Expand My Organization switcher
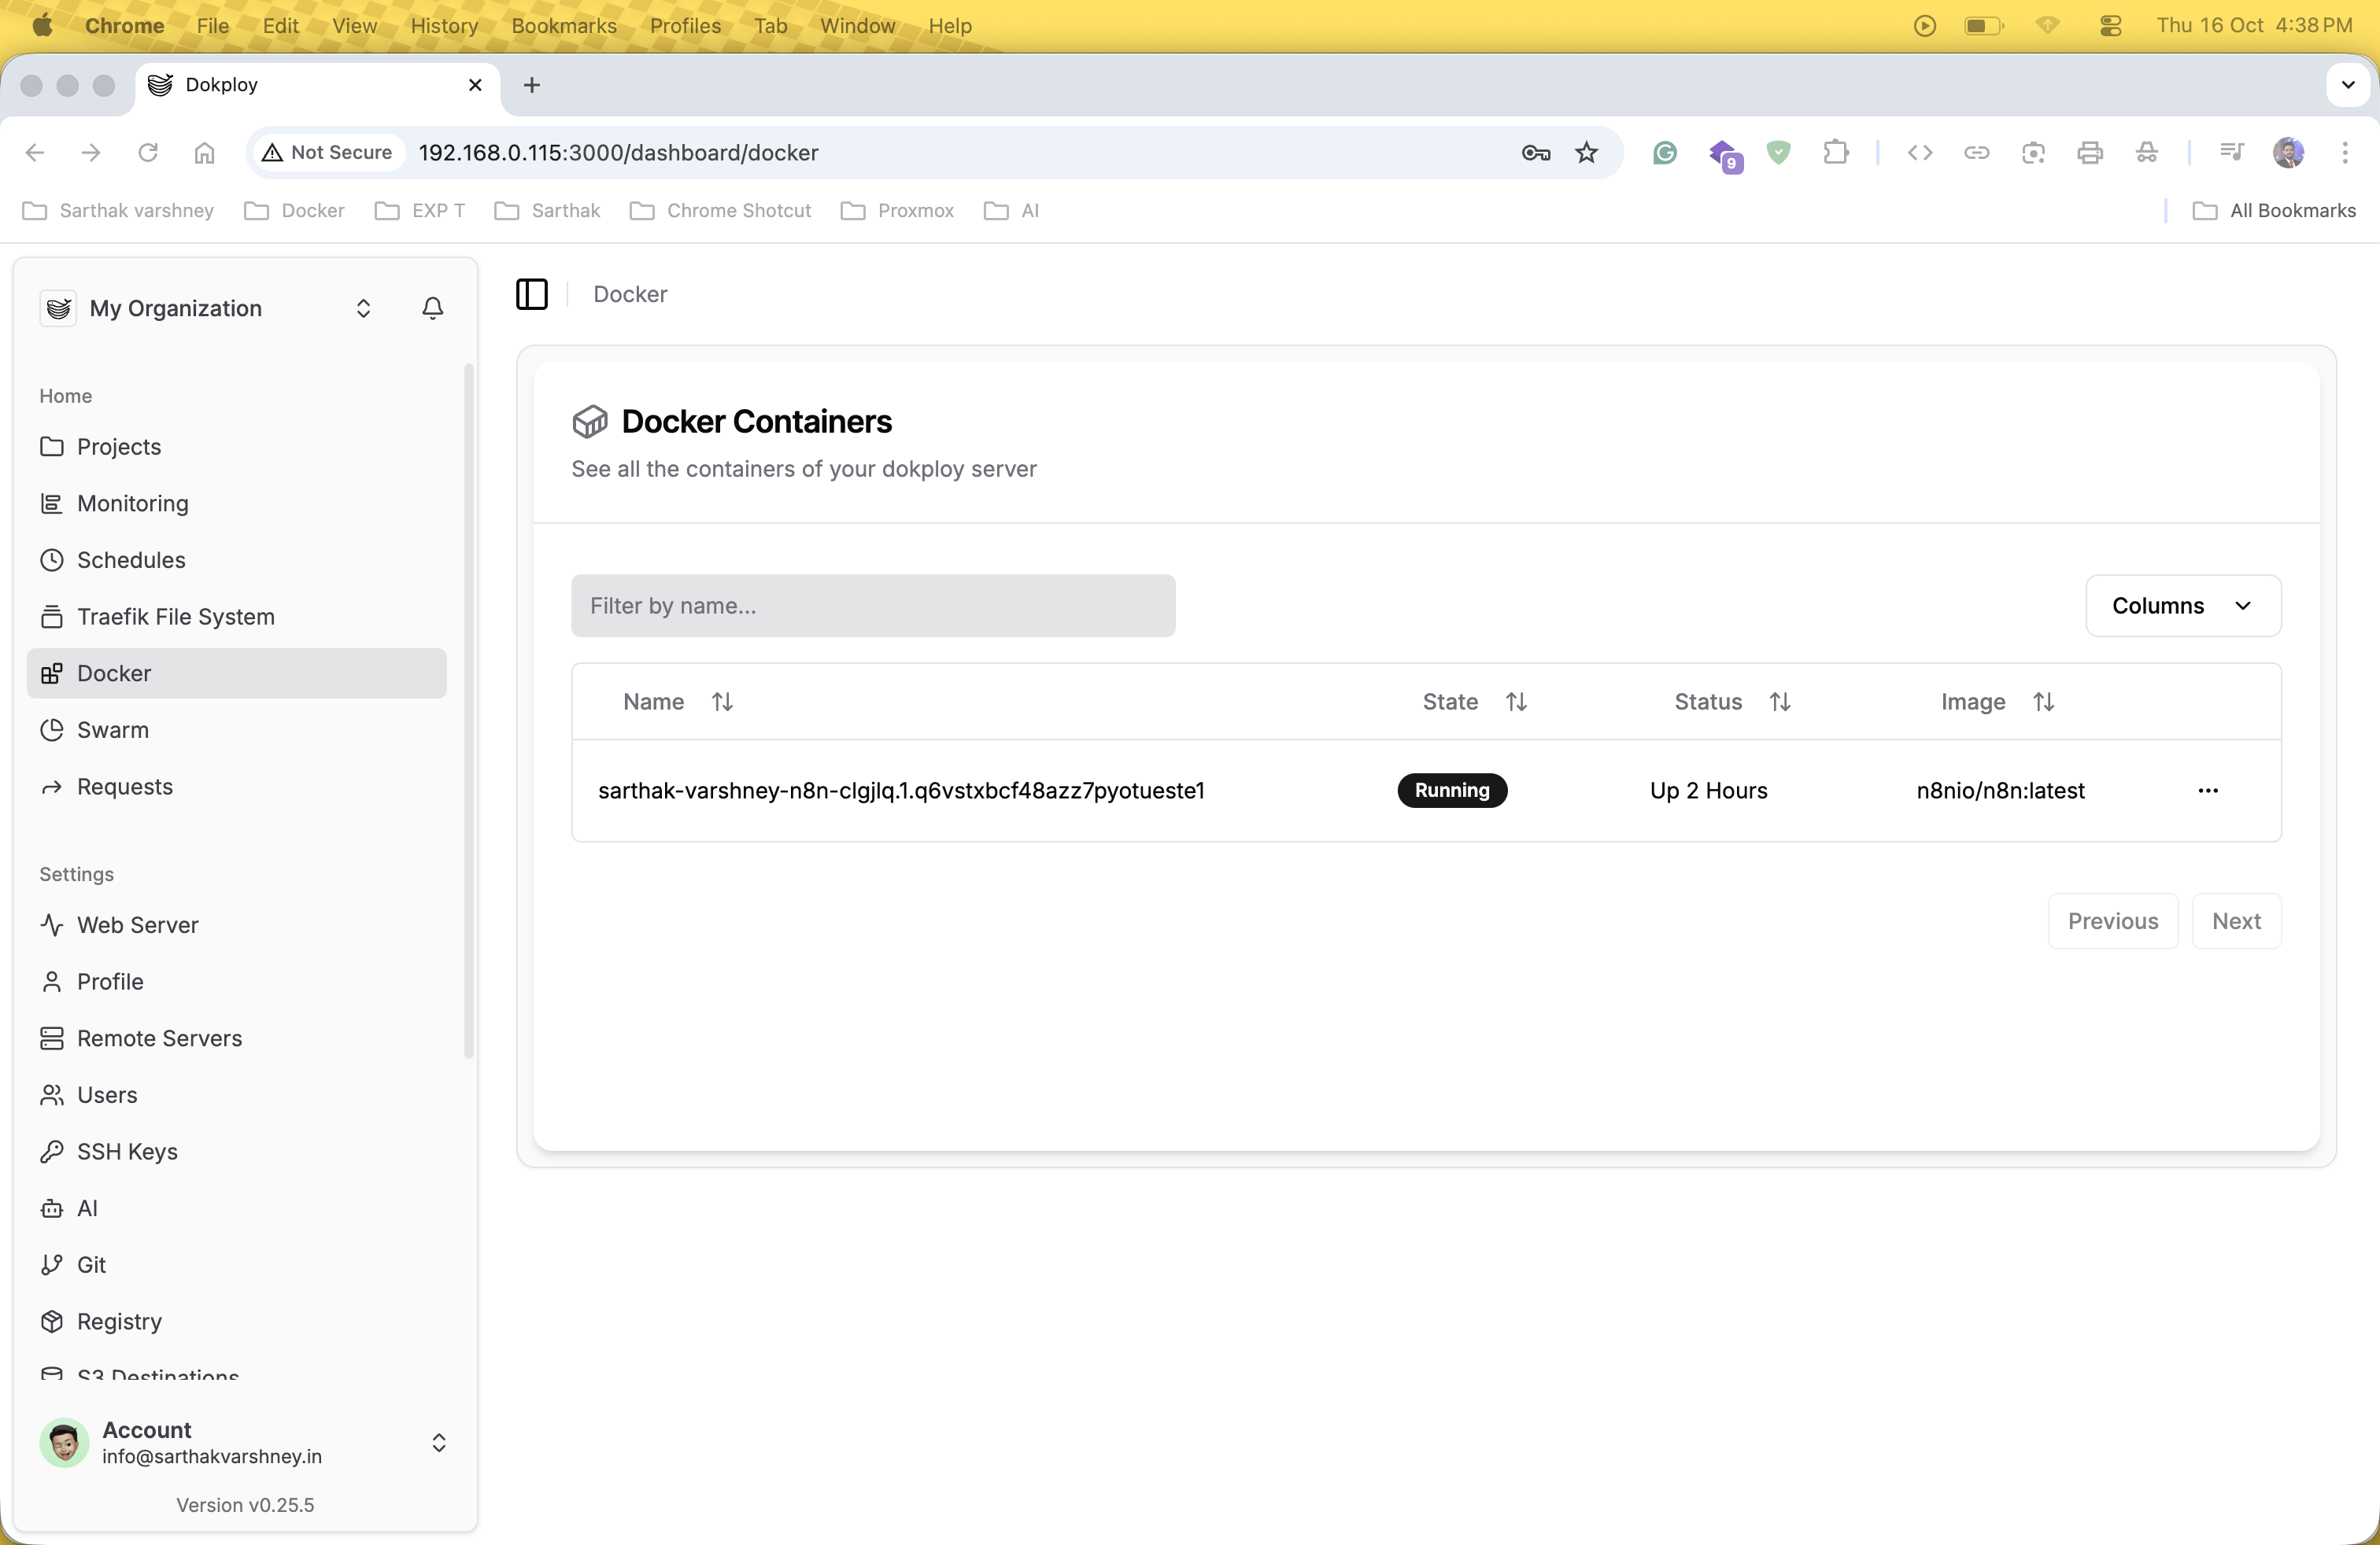 (363, 308)
